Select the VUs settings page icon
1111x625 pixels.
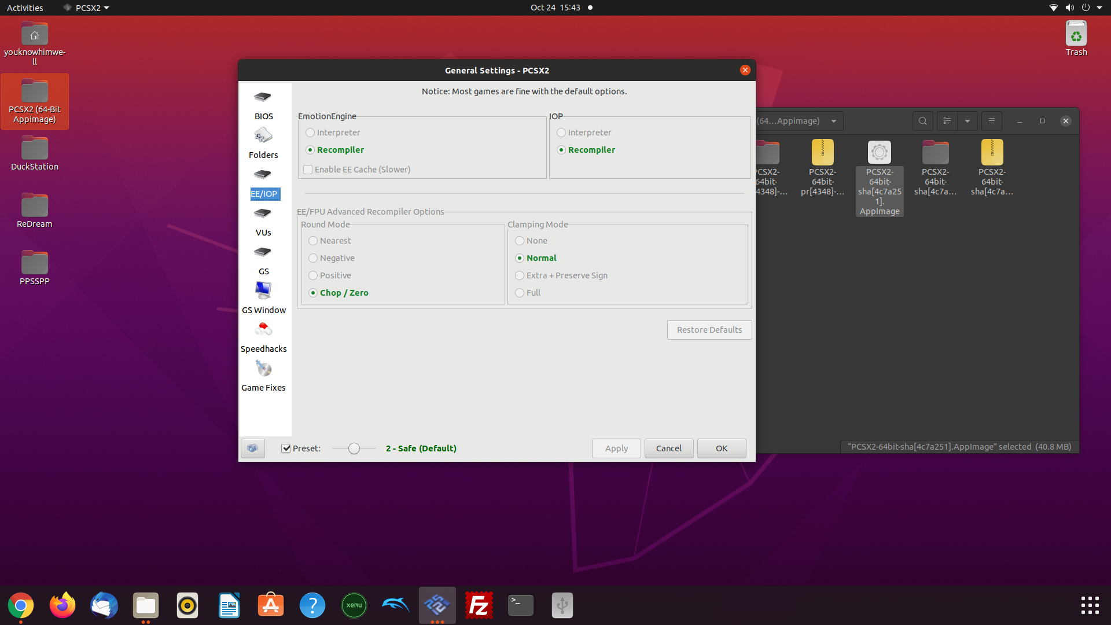[x=263, y=214]
